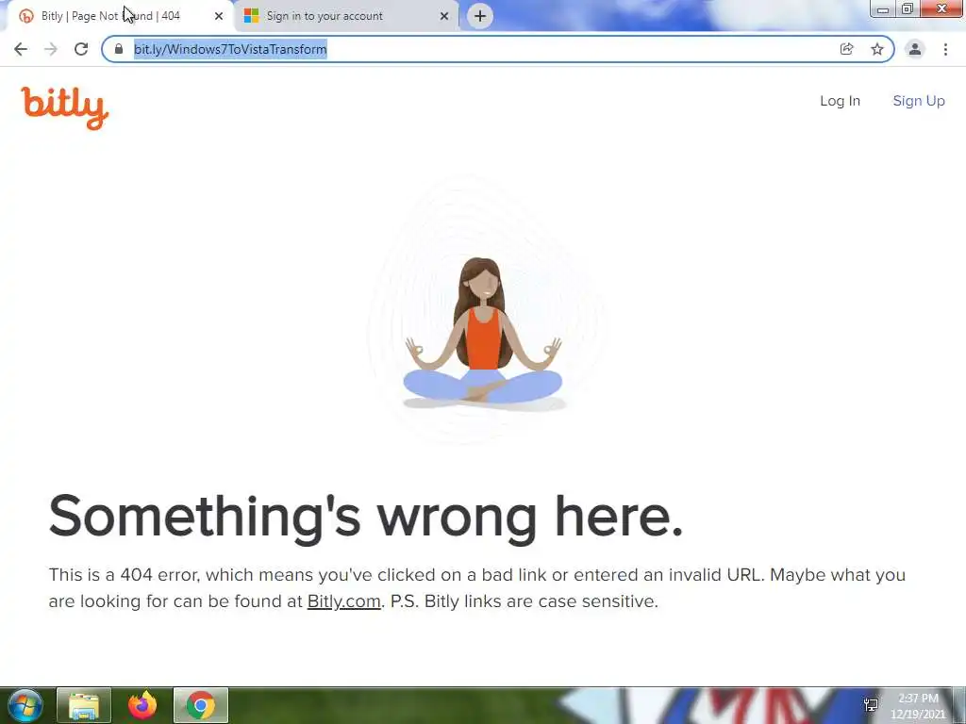Launch Firefox from the taskbar
The height and width of the screenshot is (724, 966).
[x=142, y=705]
